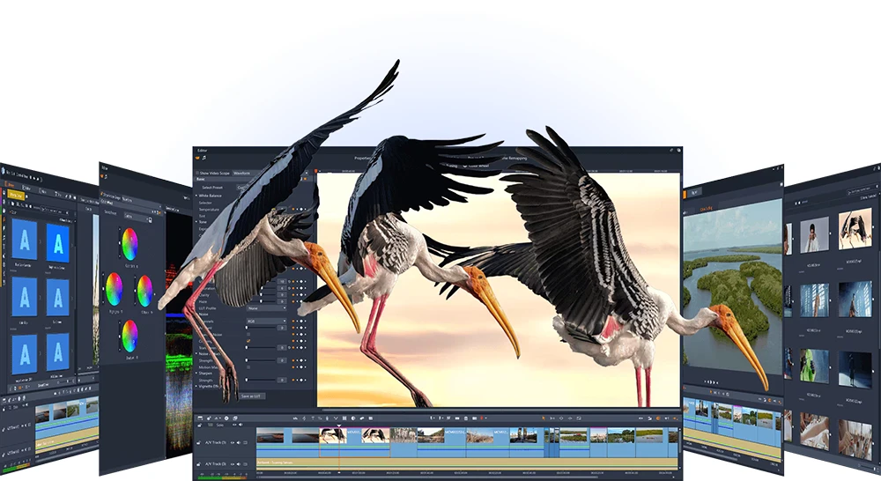881x481 pixels.
Task: Open the LUT Profile dropdown set to None
Action: pos(266,308)
